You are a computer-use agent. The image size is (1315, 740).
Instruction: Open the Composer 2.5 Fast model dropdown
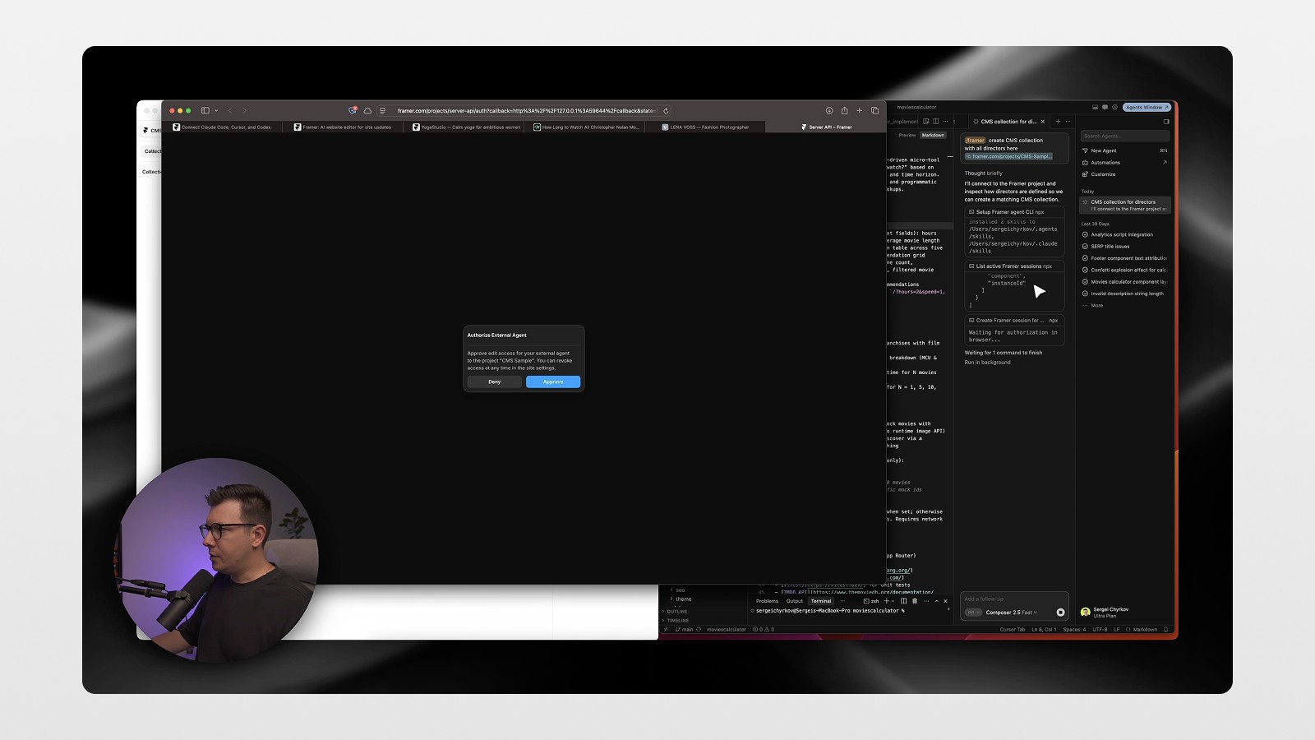(x=1012, y=613)
